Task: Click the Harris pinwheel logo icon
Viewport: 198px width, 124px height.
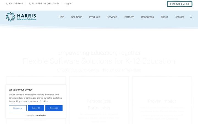Action: [11, 17]
